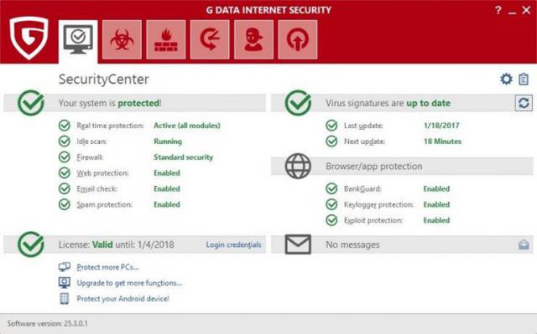This screenshot has height=334, width=537.
Task: Click the Upgrade functions monitor icon
Action: (x=65, y=282)
